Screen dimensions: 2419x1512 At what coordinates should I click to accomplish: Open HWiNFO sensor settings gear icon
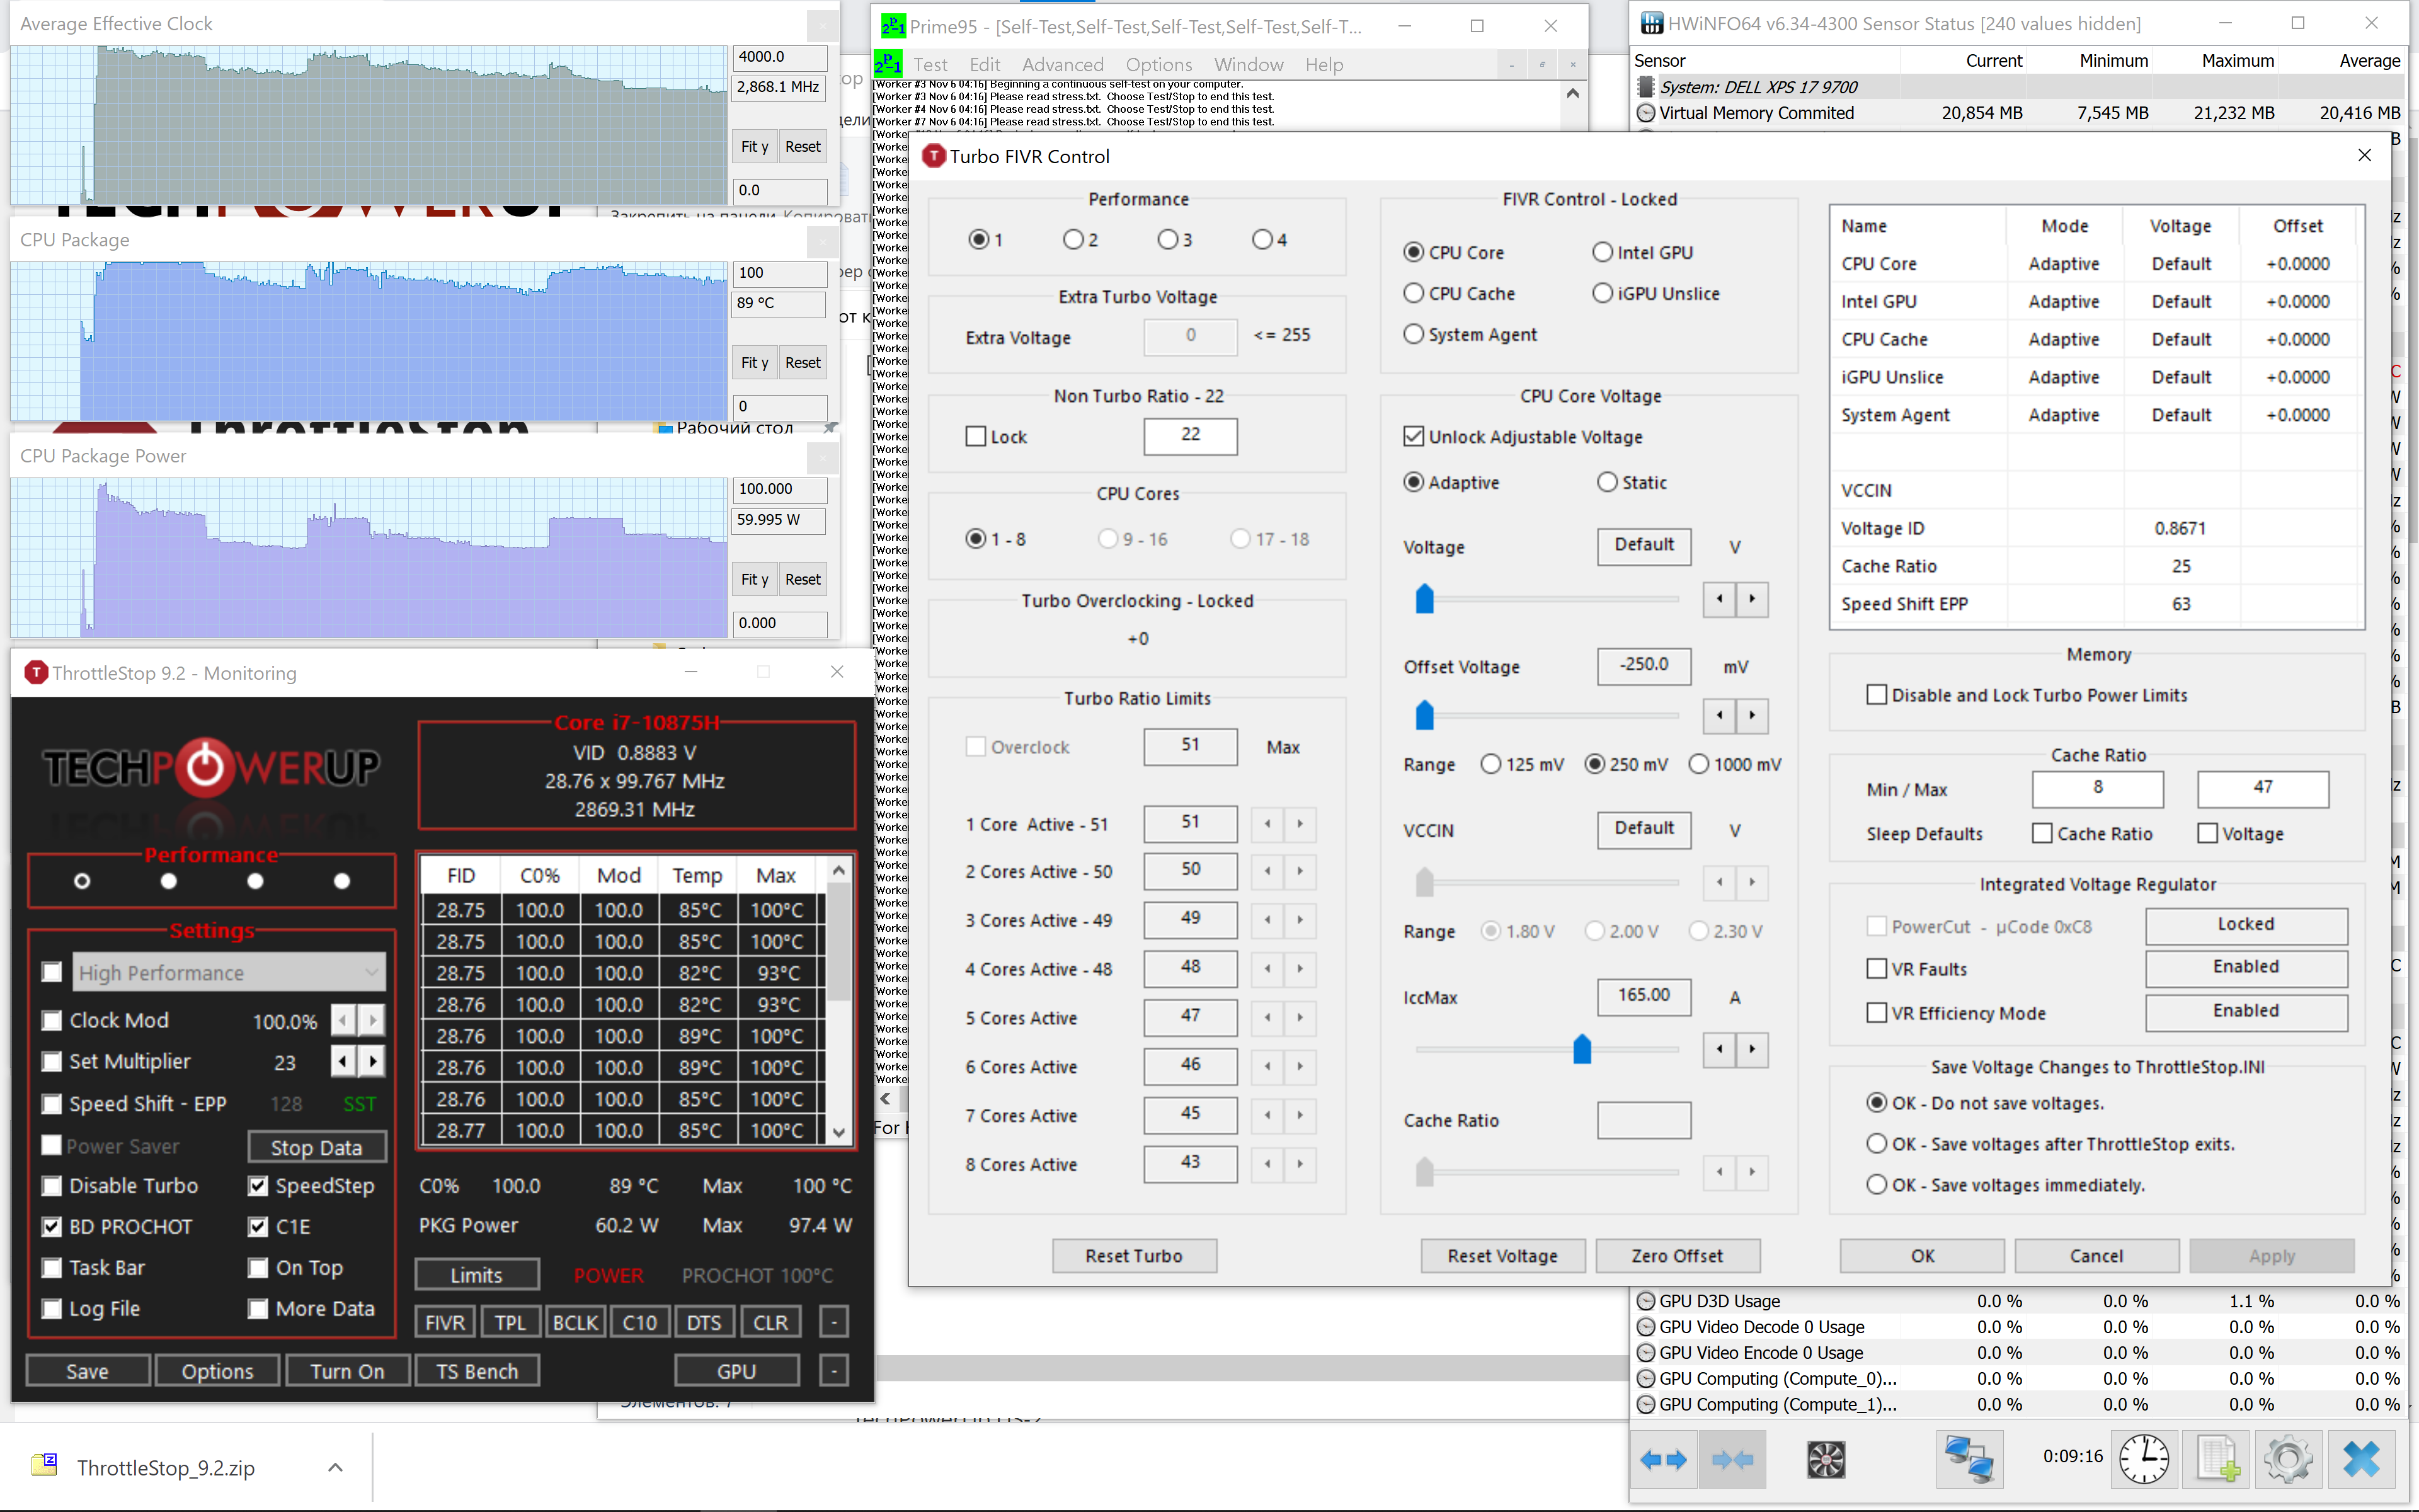click(2289, 1459)
